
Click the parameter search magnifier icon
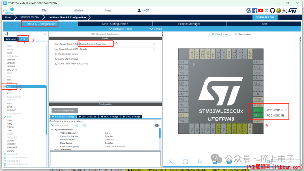click(x=52, y=125)
